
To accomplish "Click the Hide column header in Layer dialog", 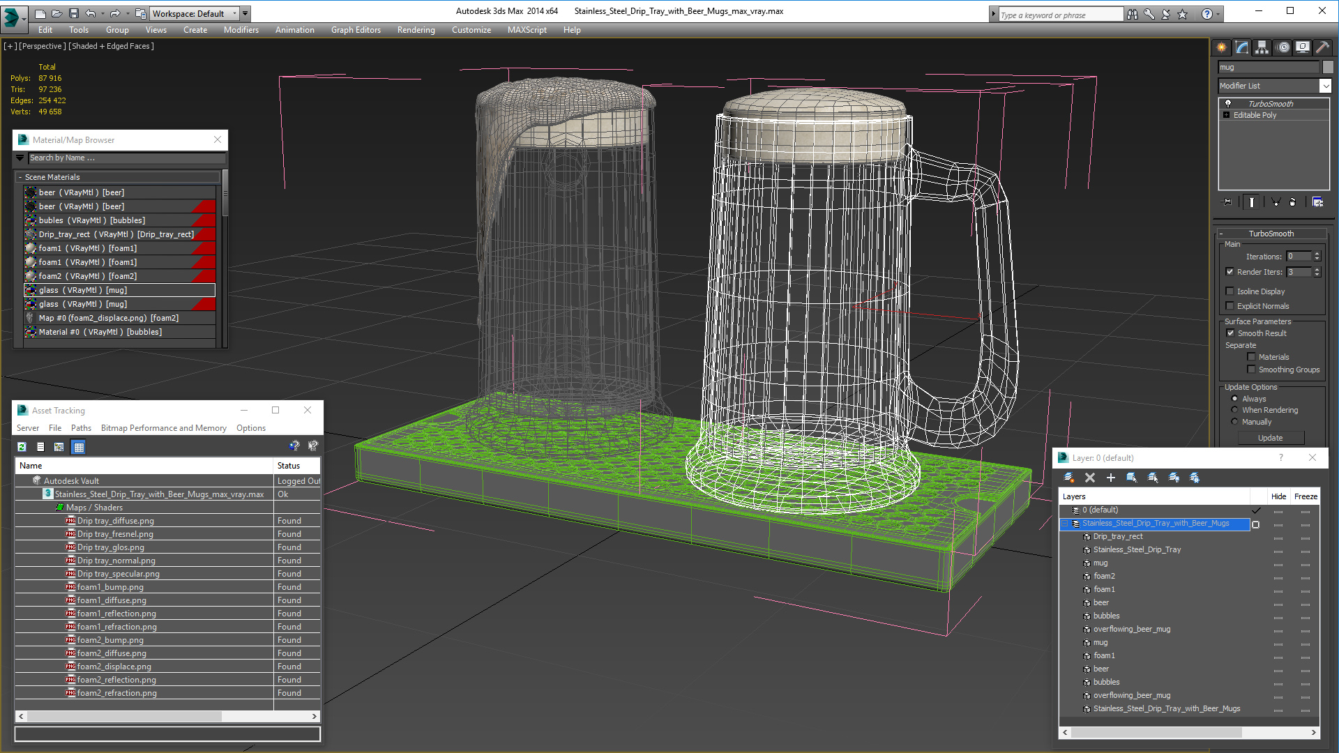I will point(1278,496).
